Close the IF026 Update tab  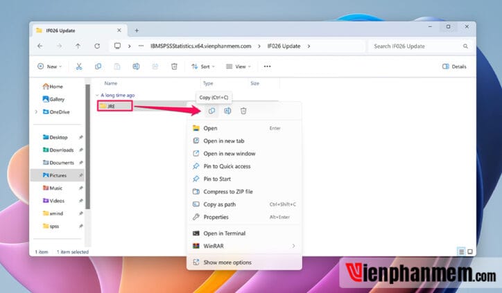[x=119, y=30]
